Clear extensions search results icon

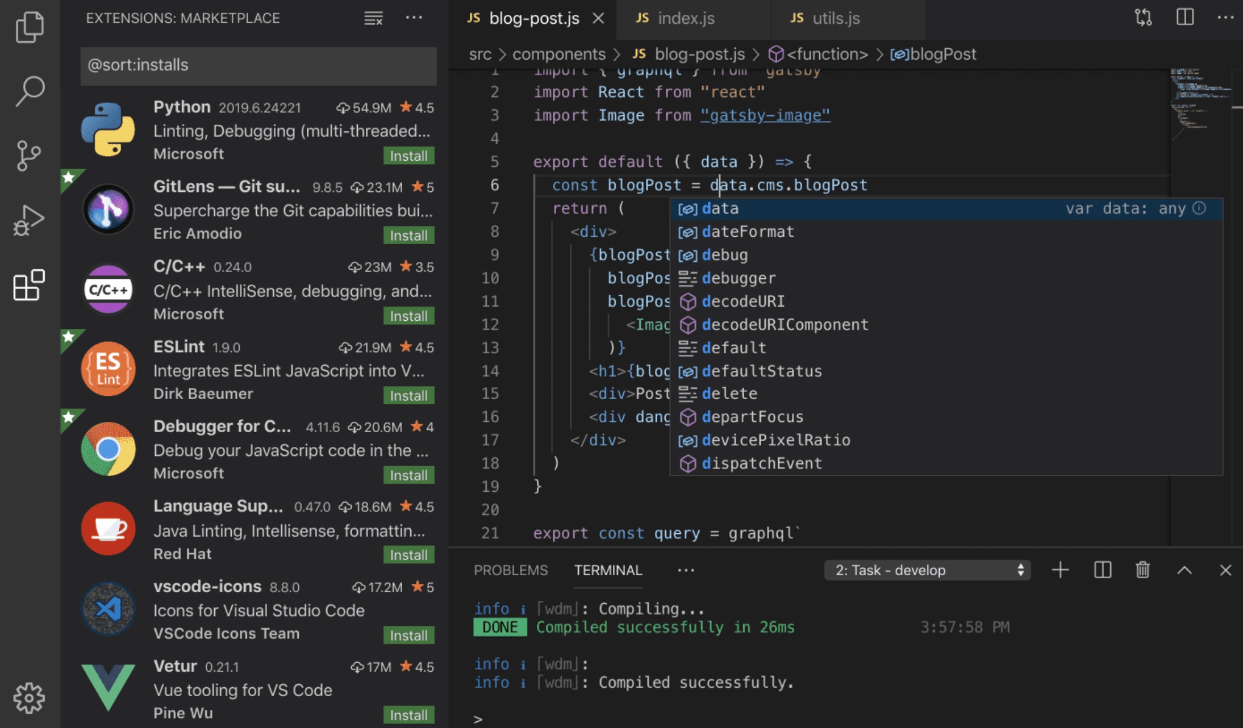tap(373, 19)
